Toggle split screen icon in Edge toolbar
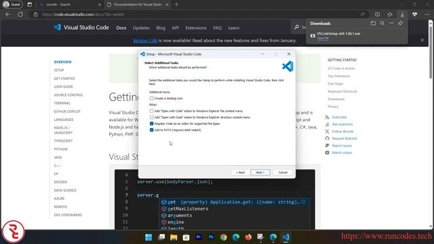 [x=377, y=14]
